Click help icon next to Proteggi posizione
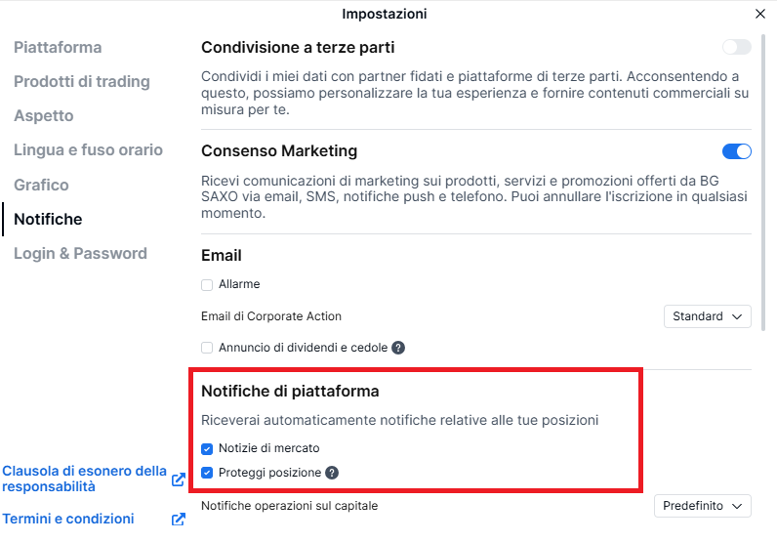 pos(332,473)
